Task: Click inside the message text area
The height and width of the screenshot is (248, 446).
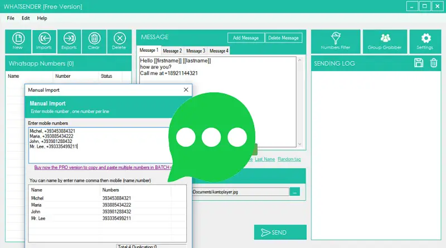Action: pyautogui.click(x=217, y=102)
